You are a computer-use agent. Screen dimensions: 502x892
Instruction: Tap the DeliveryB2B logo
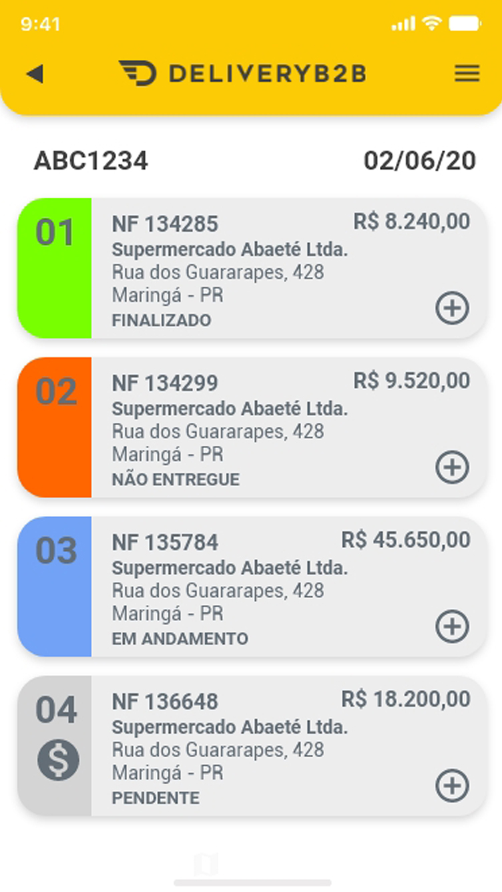coord(242,73)
